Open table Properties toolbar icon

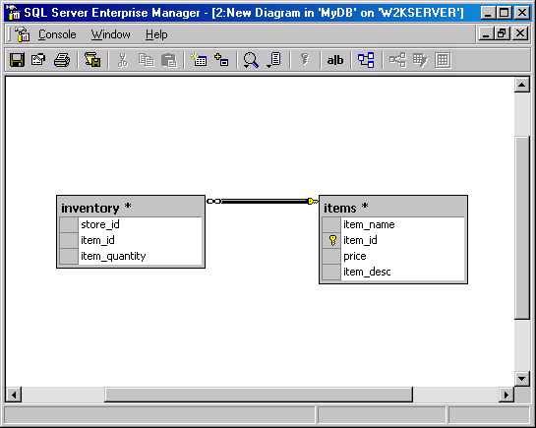38,60
